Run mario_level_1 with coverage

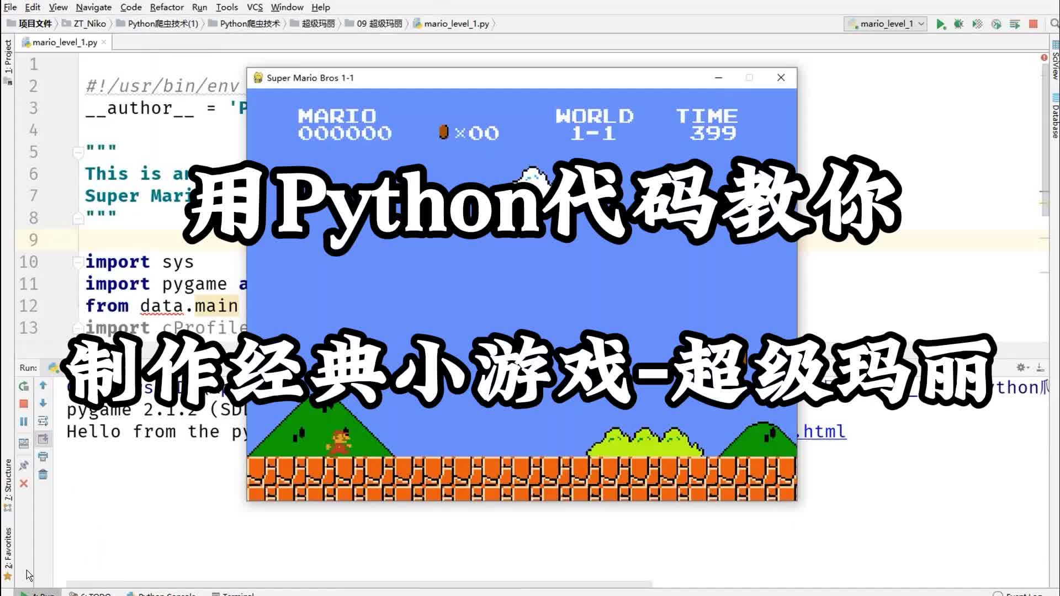[x=977, y=24]
